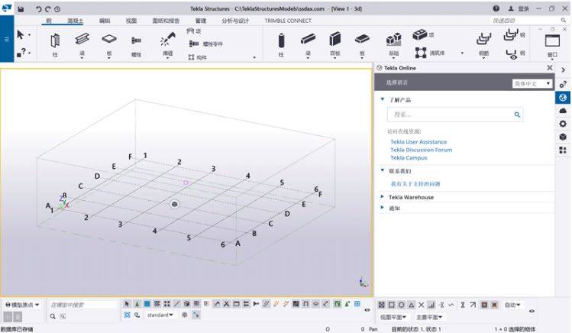Open the 窗口 window button in ribbon
Screen dimensions: 572x333
[552, 42]
